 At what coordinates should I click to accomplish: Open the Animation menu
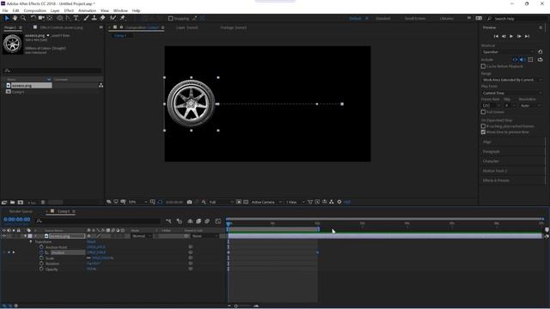[87, 10]
